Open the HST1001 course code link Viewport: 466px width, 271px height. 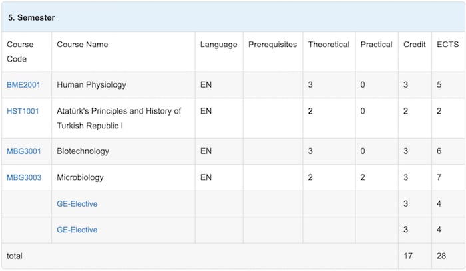23,111
